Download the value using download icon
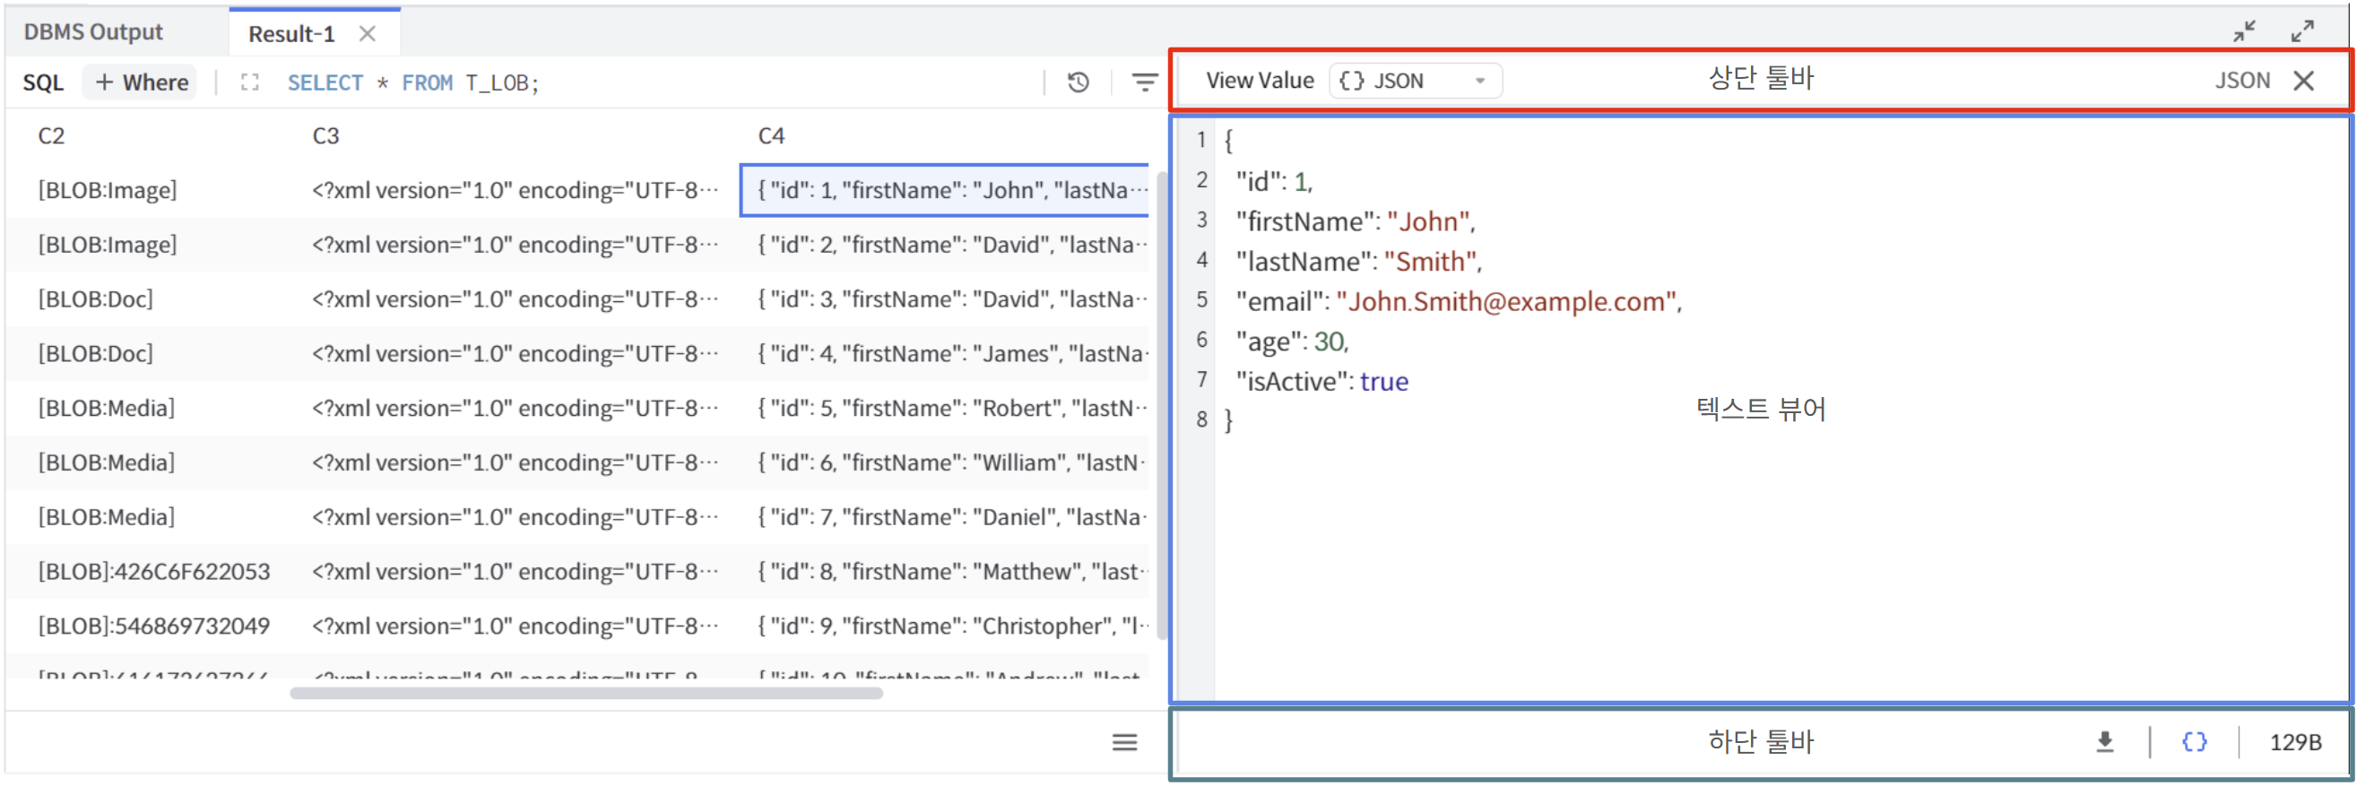Viewport: 2357px width, 786px height. coord(2104,741)
